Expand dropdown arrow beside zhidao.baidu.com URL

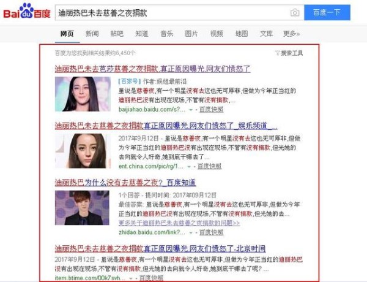click(x=191, y=233)
